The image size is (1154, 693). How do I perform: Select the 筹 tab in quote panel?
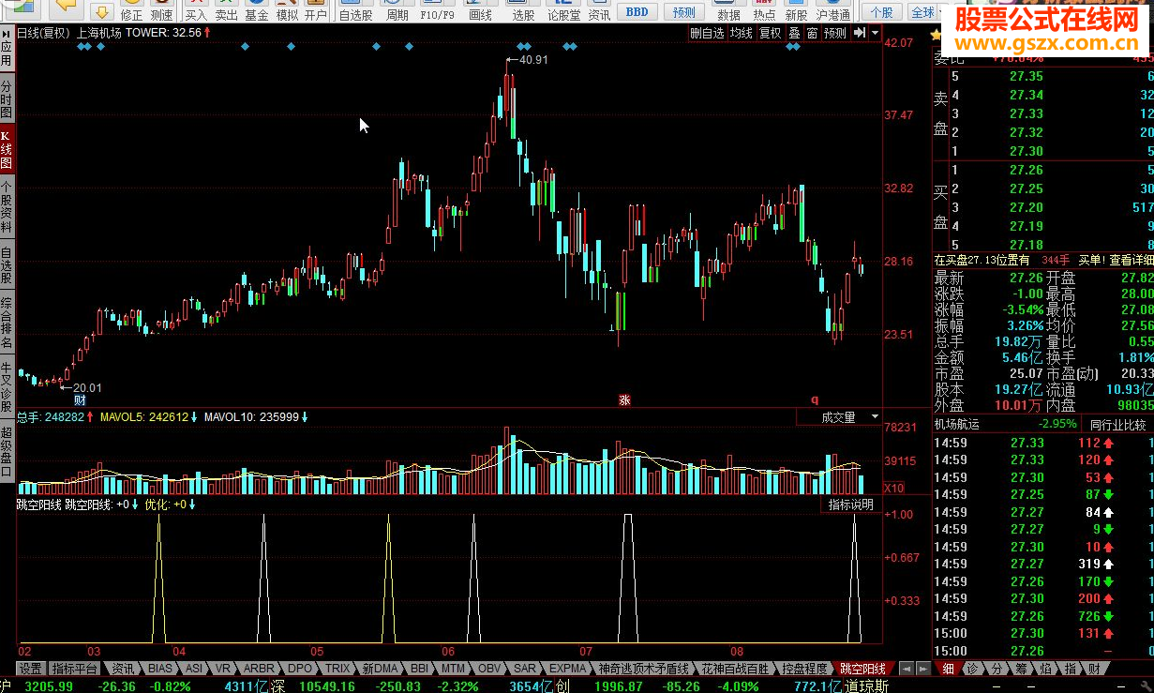(x=1022, y=669)
